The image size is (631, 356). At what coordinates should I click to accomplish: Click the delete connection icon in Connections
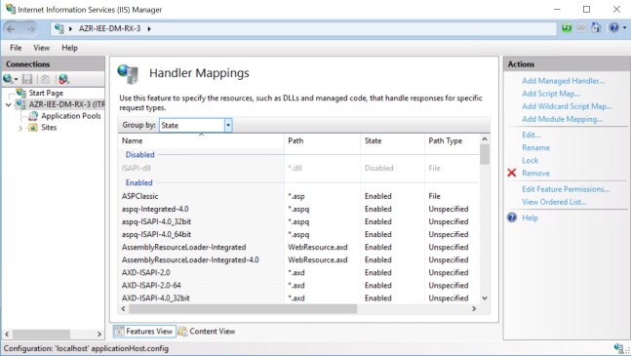click(63, 79)
